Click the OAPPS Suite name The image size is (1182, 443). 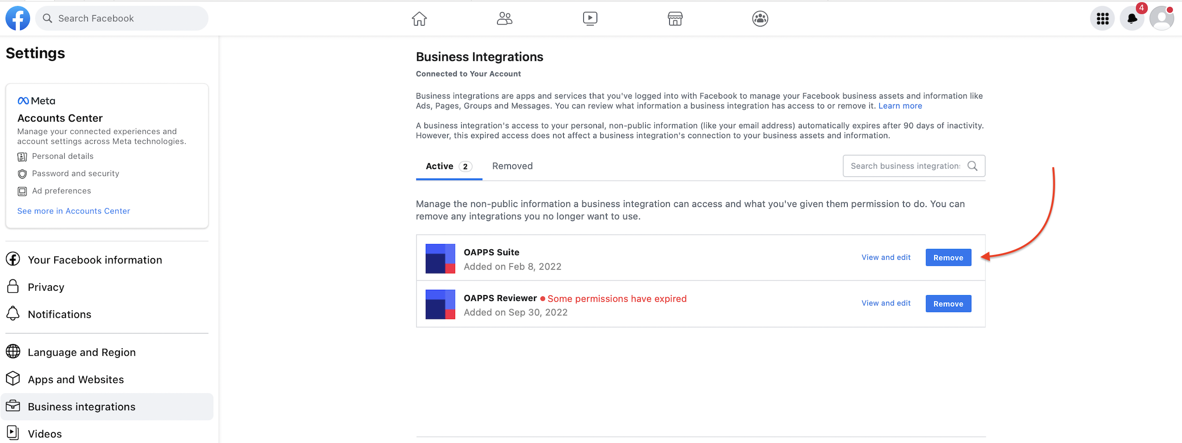pos(491,252)
